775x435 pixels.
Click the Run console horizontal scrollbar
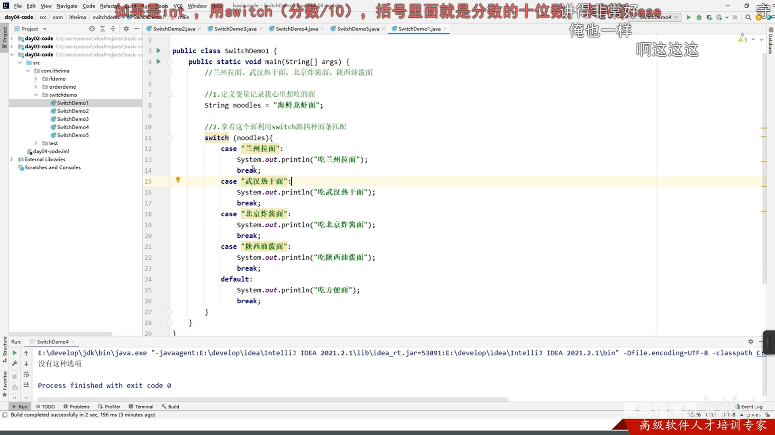[x=272, y=400]
